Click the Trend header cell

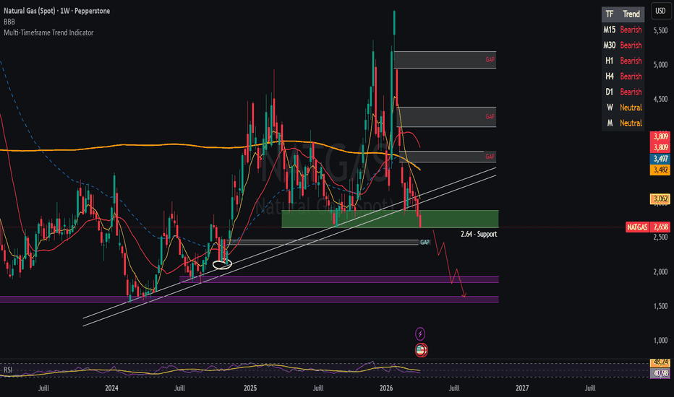coord(631,14)
